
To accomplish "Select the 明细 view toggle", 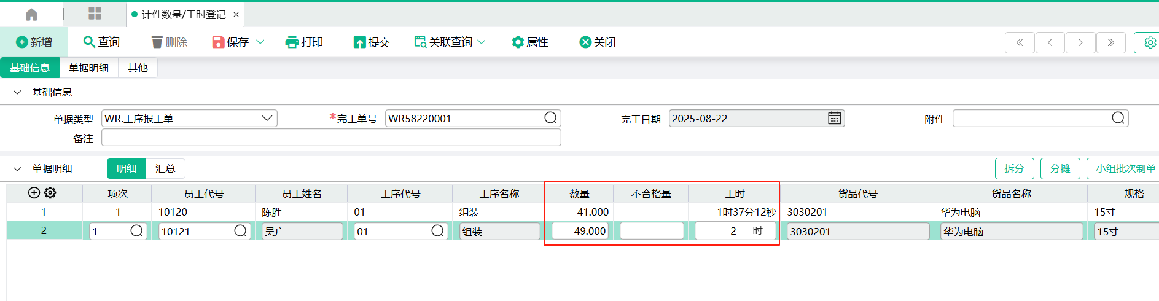I will pyautogui.click(x=127, y=168).
